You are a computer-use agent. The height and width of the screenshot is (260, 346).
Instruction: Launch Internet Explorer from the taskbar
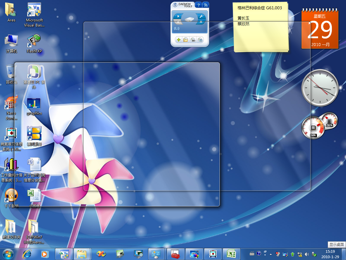pos(27,254)
